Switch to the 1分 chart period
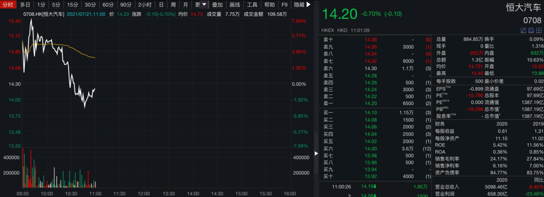The image size is (544, 197). (x=41, y=5)
